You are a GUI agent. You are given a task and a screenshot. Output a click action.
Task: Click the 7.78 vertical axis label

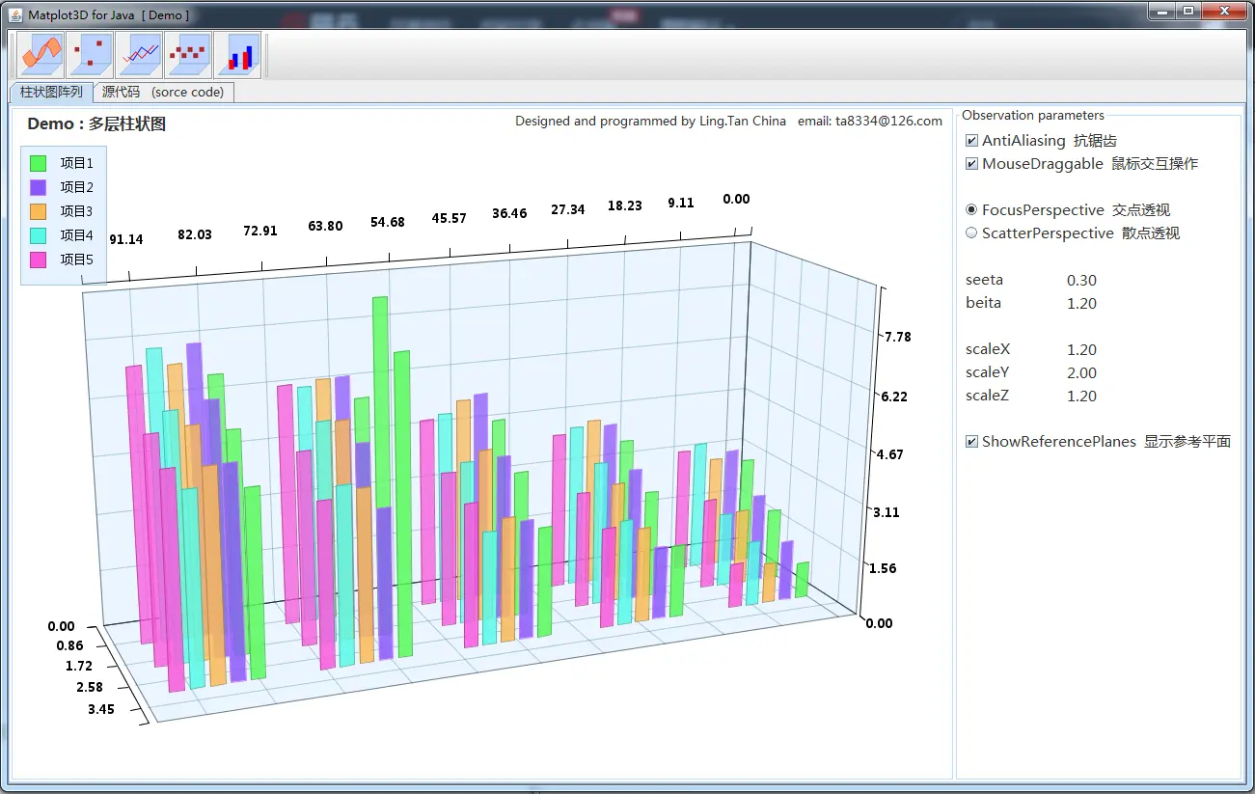point(897,338)
